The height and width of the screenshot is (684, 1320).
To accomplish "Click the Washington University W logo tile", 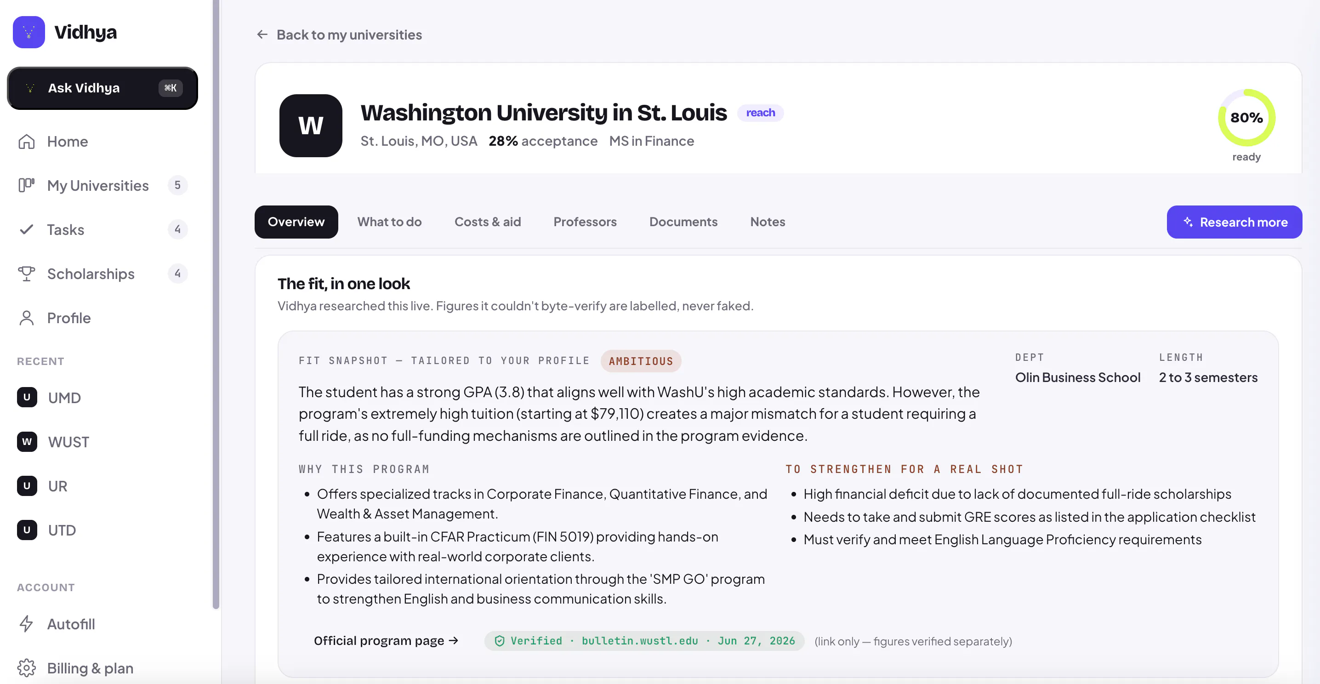I will click(311, 125).
